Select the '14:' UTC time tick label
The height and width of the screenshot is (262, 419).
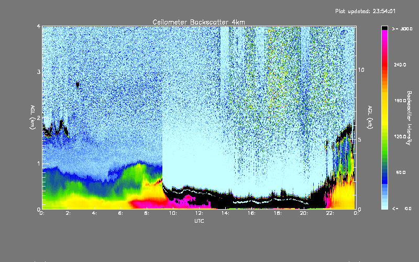(x=225, y=213)
